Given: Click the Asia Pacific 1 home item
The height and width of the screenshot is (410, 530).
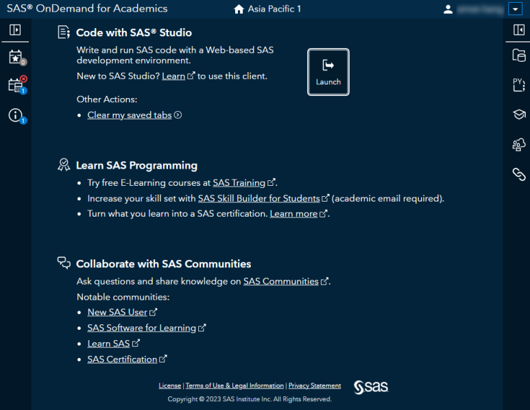Looking at the screenshot, I should coord(267,10).
